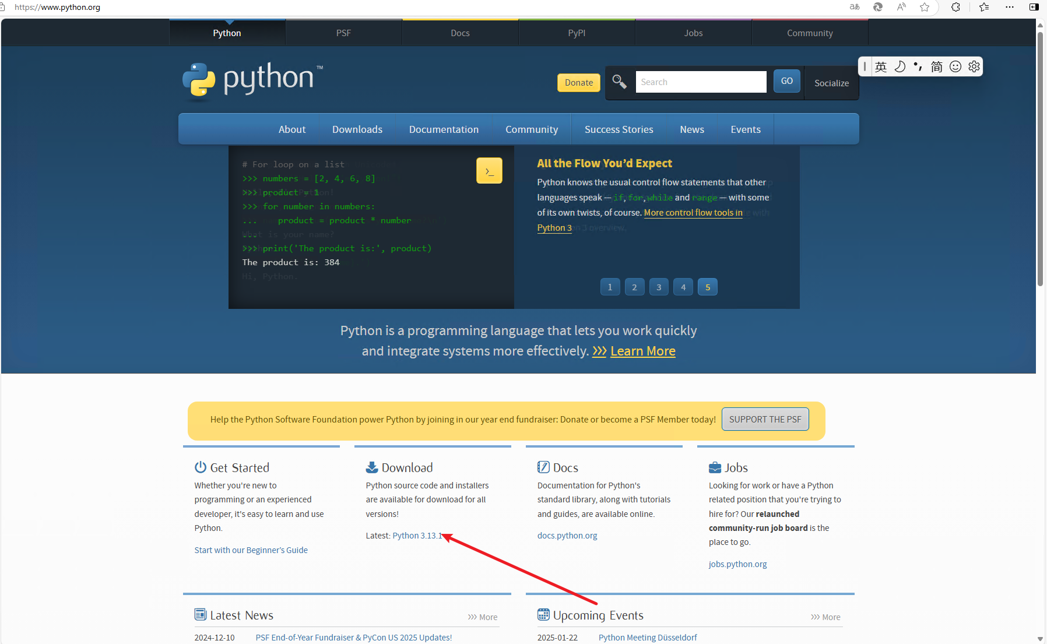
Task: Open the About navigation menu
Action: (x=292, y=129)
